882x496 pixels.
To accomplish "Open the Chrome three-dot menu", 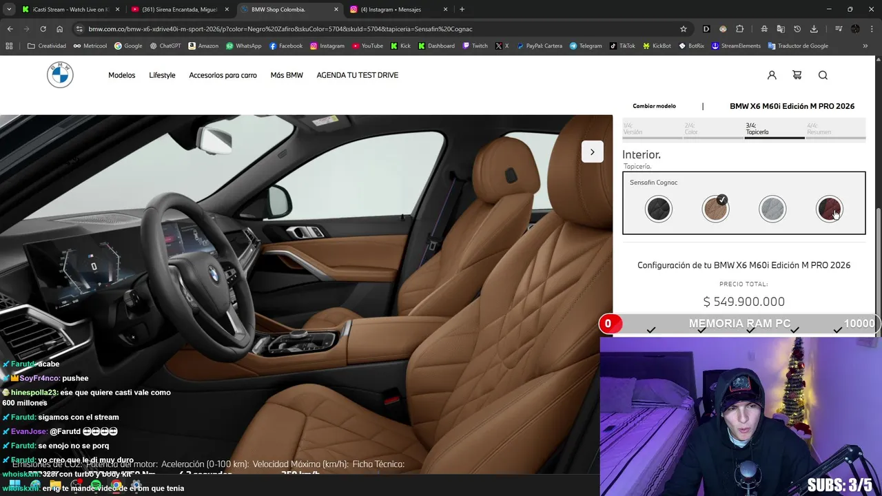I will tap(870, 29).
